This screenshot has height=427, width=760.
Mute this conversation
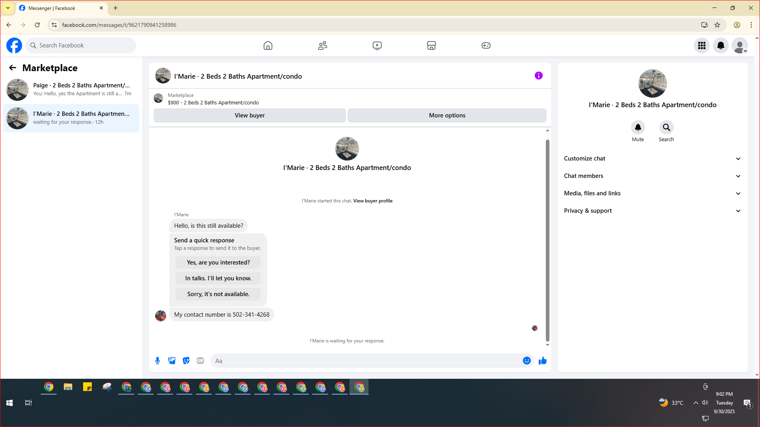coord(638,127)
